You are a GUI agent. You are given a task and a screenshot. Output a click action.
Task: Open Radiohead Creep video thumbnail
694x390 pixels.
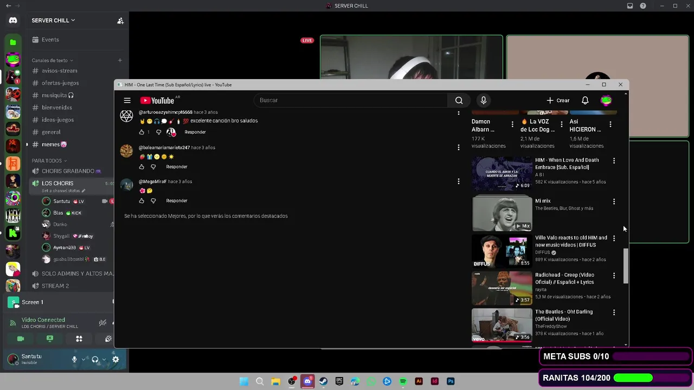tap(502, 288)
